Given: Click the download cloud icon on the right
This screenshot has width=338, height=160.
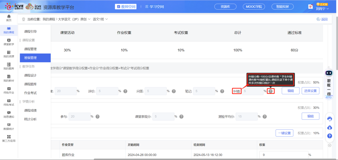Looking at the screenshot, I should tap(329, 128).
